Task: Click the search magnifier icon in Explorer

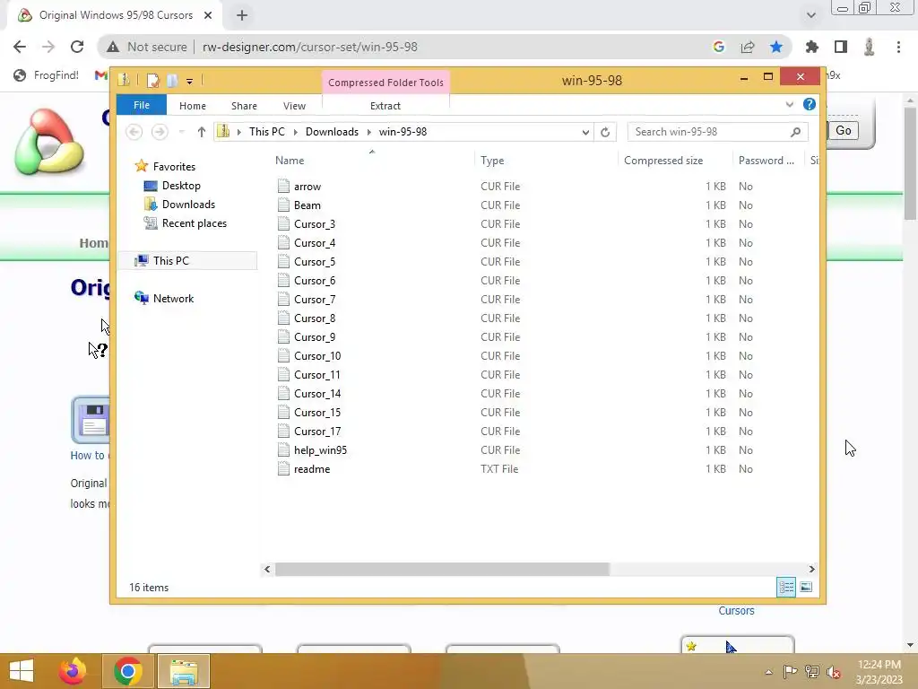Action: click(x=796, y=132)
